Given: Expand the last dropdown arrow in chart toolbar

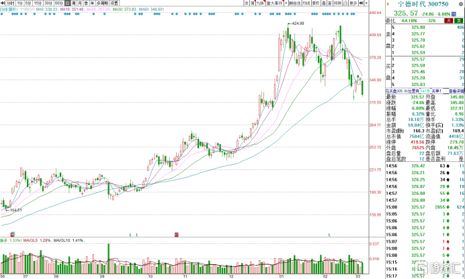Looking at the screenshot, I should [366, 3].
